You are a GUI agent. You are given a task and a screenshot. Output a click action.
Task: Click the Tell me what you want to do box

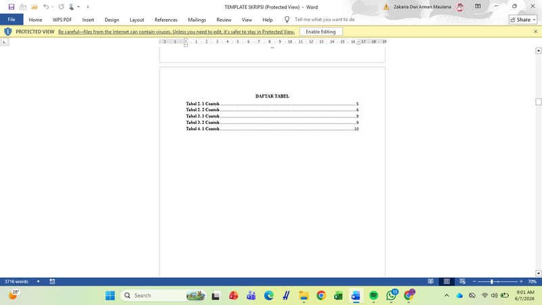325,20
